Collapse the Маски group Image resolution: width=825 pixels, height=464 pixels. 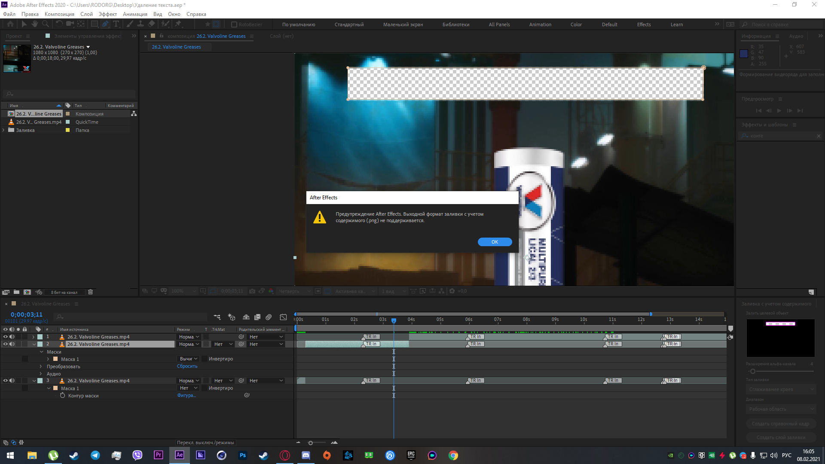42,352
